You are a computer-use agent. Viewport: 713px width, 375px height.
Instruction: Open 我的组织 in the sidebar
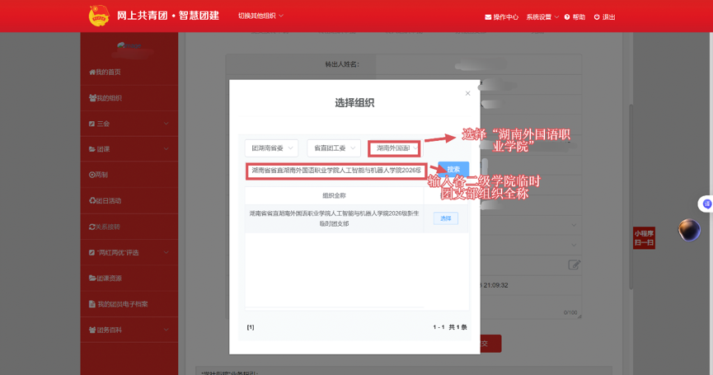pyautogui.click(x=129, y=98)
